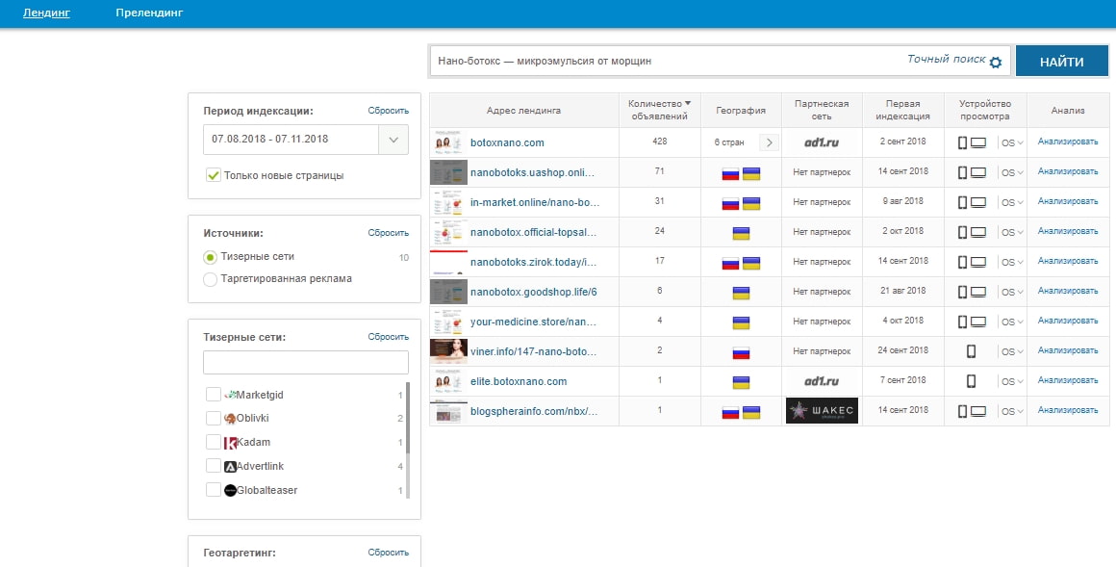This screenshot has width=1116, height=567.
Task: Open OS dropdown in nanobotox.goodshop.life row
Action: (1012, 292)
